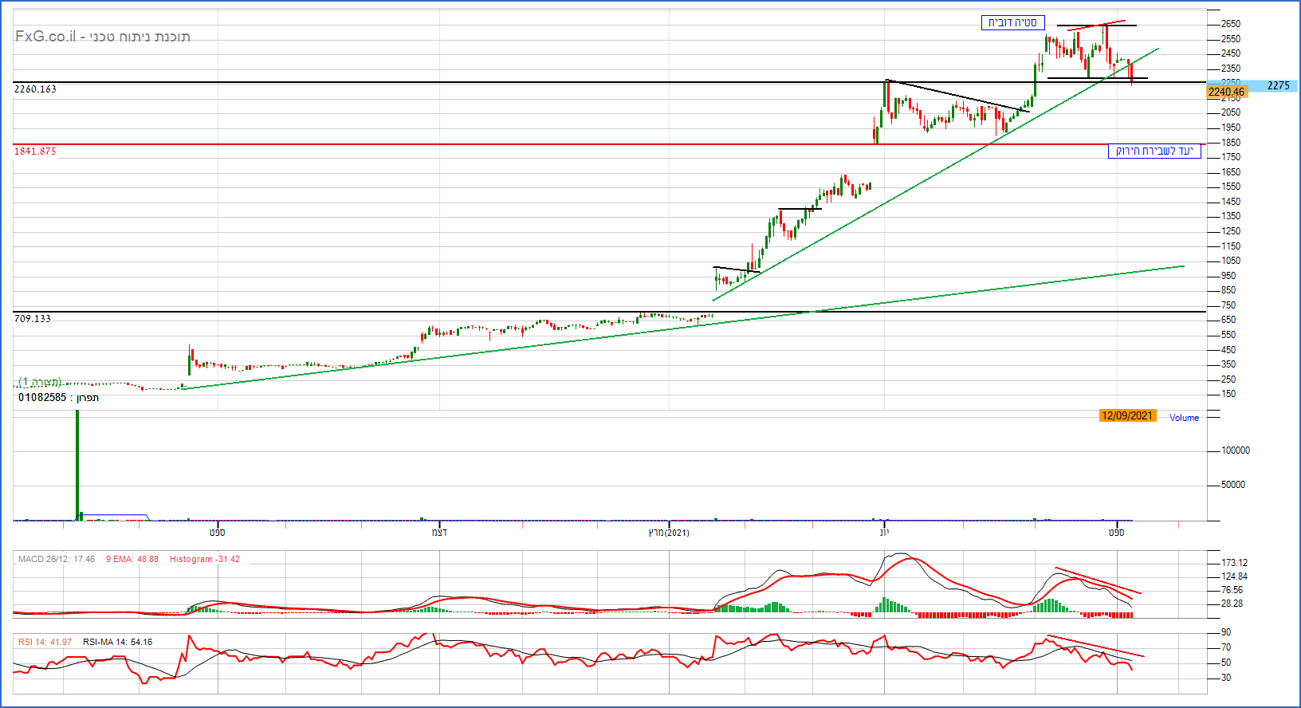Click the 'תפרון : 01082585' symbol label

point(58,397)
